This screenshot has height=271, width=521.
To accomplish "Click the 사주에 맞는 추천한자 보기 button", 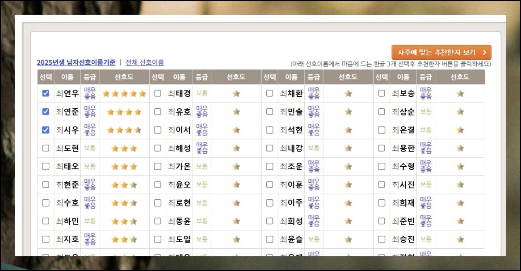I will [x=441, y=52].
